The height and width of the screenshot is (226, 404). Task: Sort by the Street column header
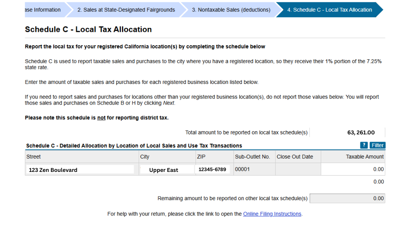coord(34,157)
